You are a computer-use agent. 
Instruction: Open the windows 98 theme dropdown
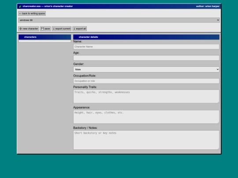click(x=119, y=20)
